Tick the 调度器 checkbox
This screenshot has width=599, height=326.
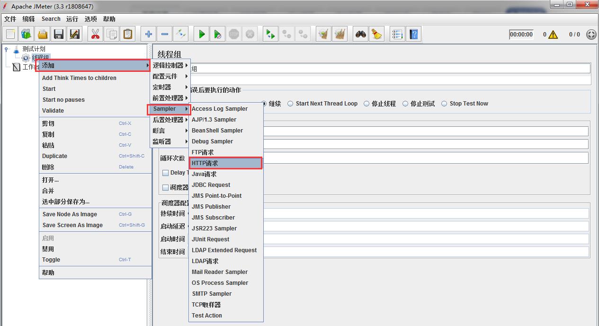165,187
